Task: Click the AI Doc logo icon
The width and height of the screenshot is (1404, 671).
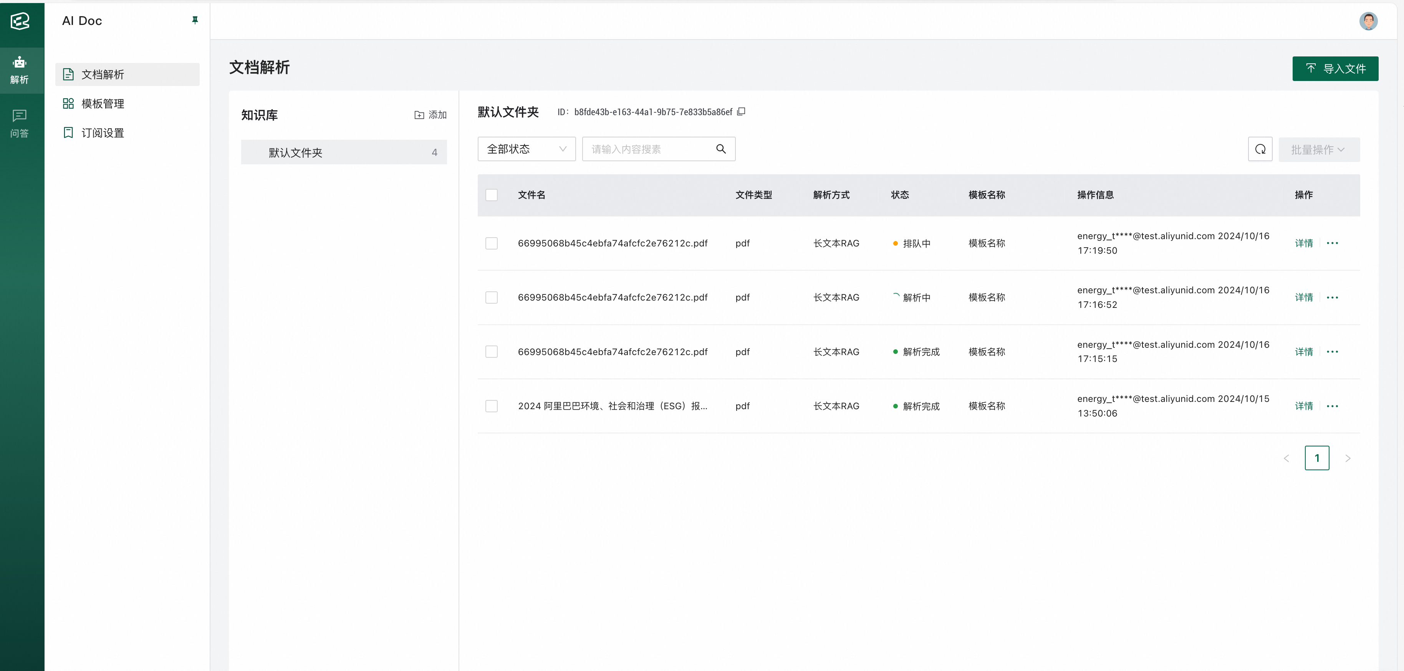Action: click(x=20, y=21)
